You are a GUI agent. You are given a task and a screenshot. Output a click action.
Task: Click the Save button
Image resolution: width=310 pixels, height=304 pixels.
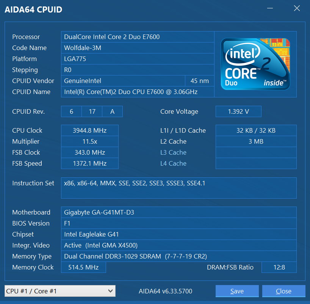pos(237,291)
